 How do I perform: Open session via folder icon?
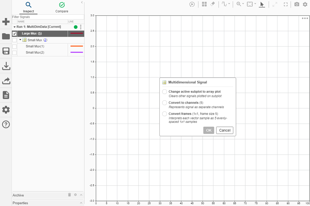pos(6,36)
